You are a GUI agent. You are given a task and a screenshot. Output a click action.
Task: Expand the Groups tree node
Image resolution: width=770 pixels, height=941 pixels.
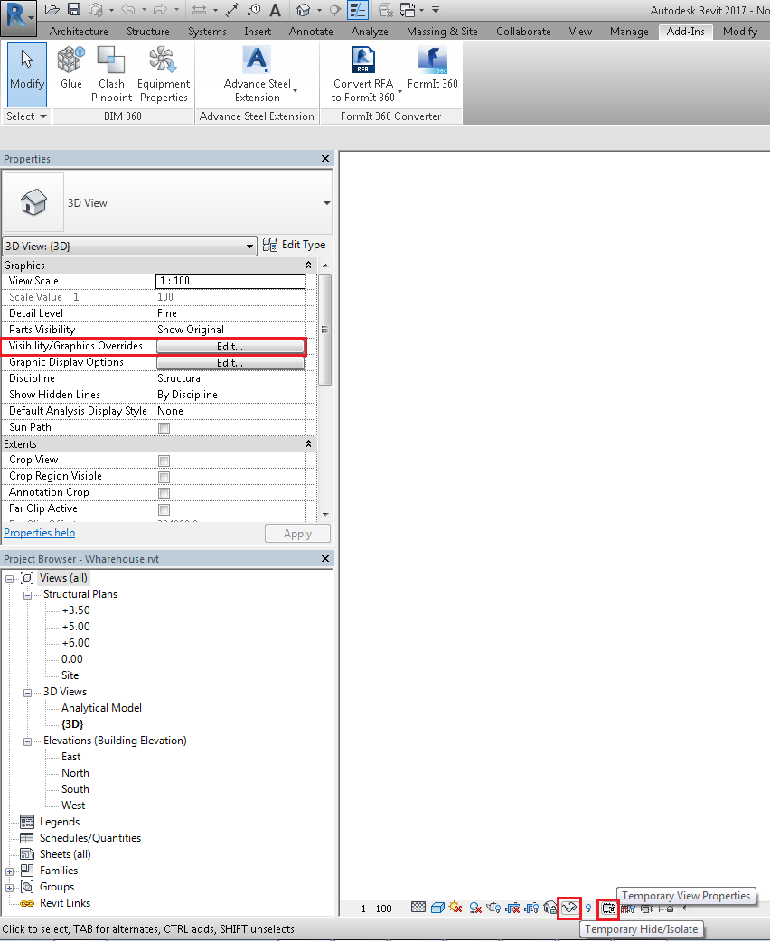10,888
